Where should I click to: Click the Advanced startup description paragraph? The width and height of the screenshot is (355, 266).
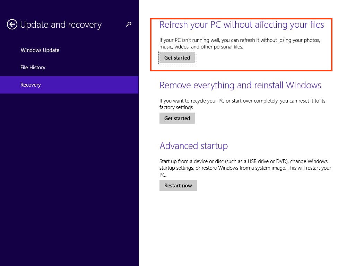245,168
